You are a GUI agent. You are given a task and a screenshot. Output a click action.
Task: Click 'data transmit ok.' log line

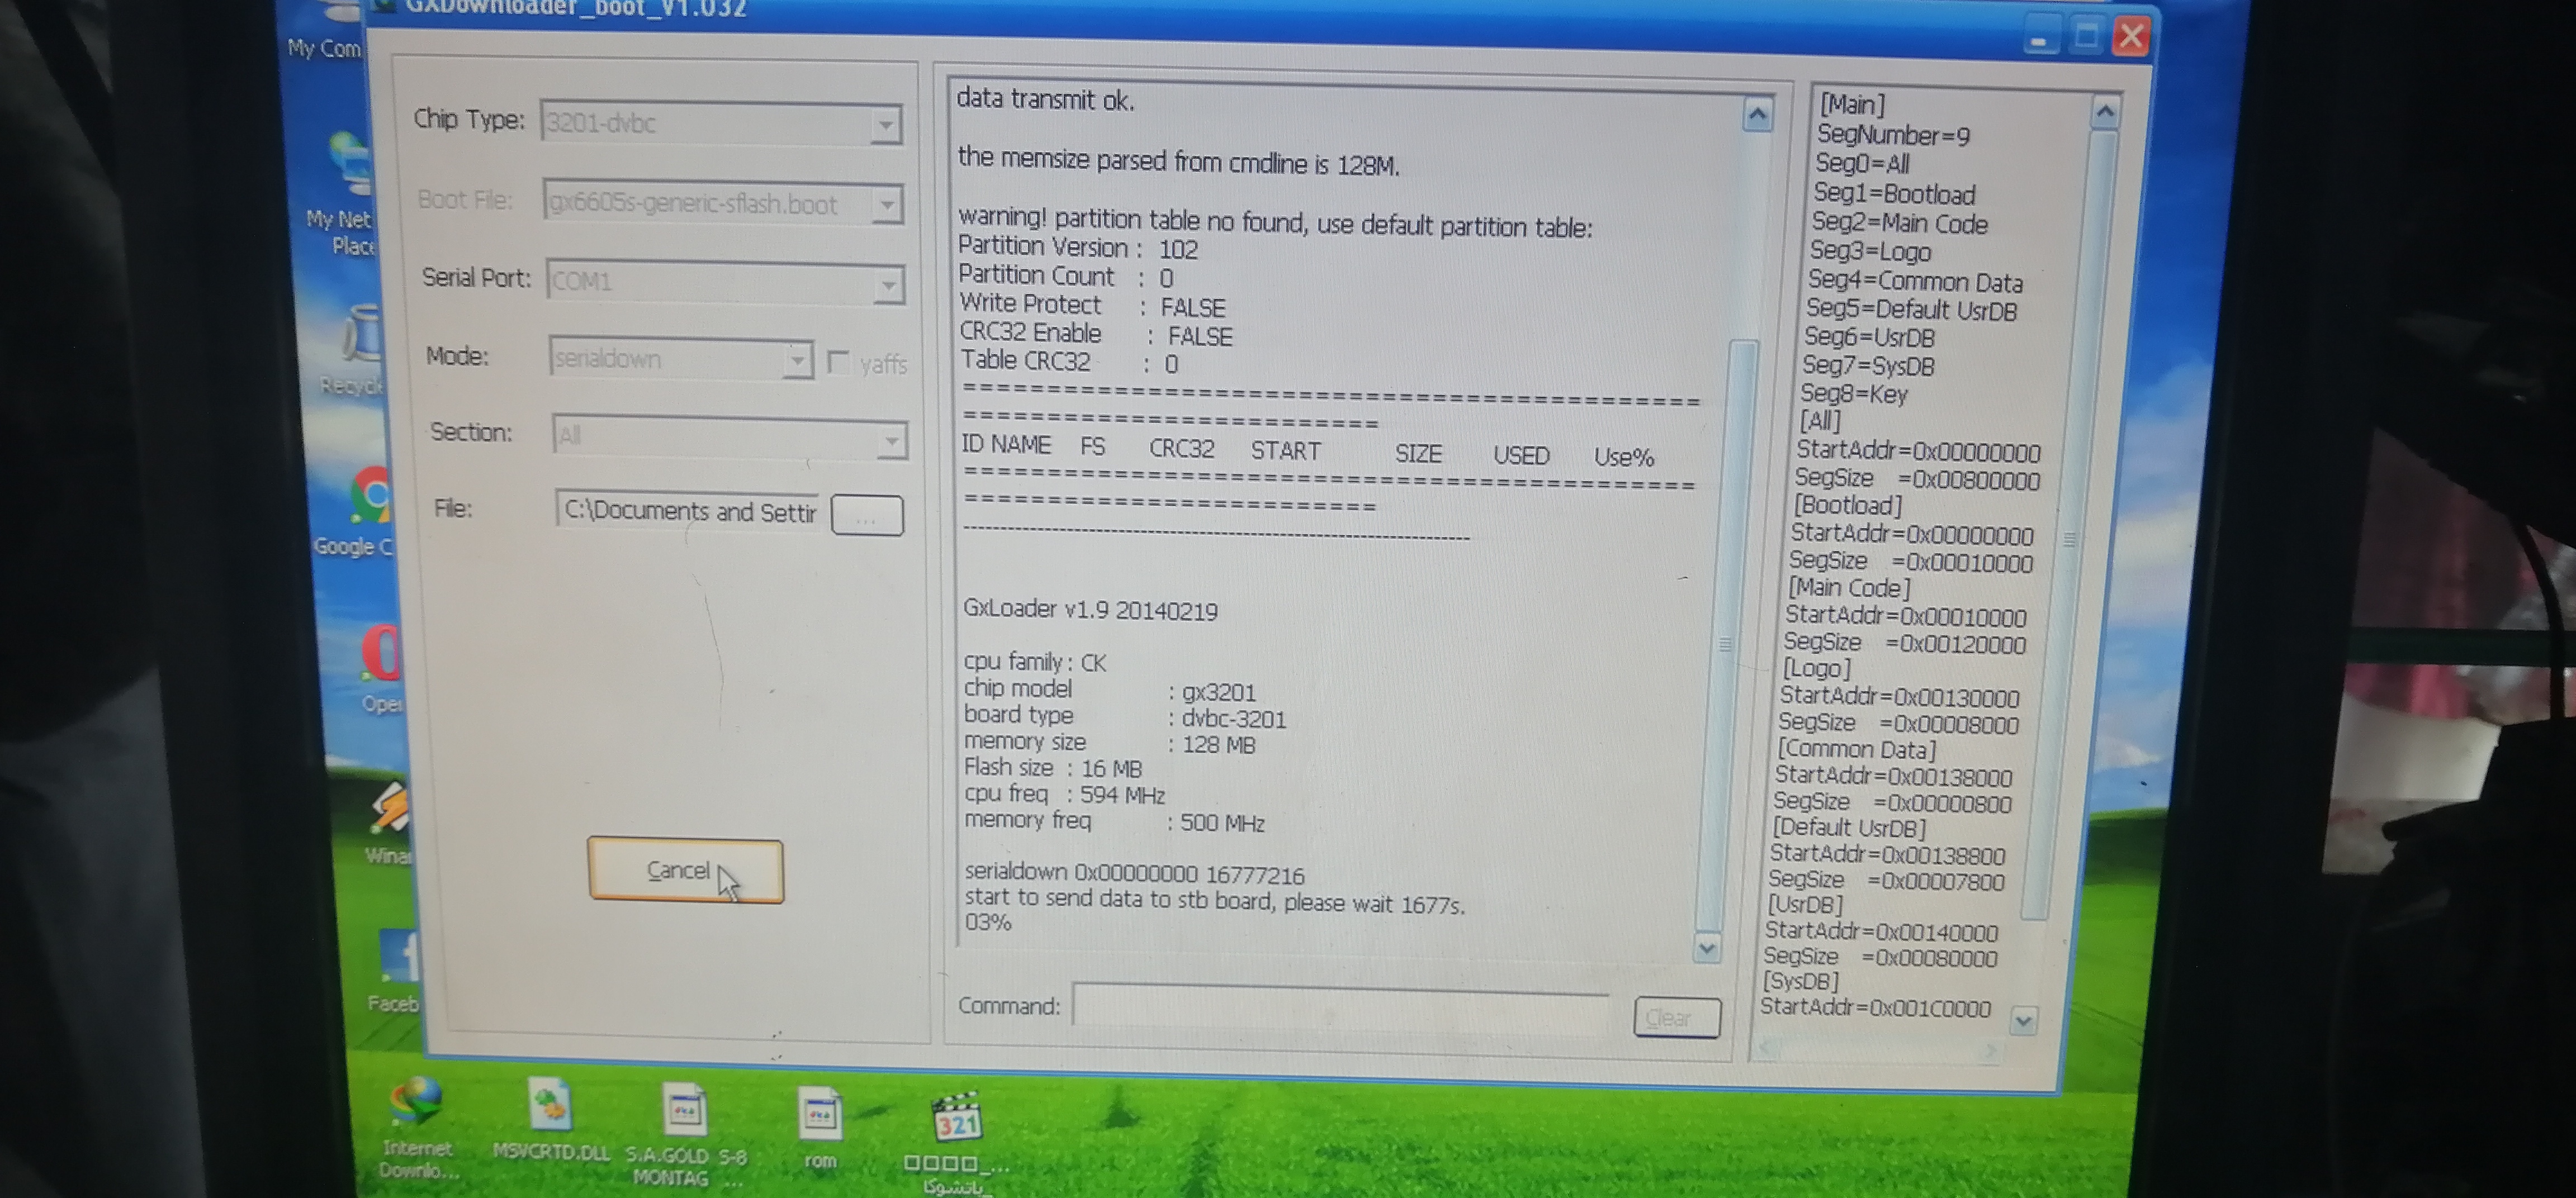[1045, 100]
